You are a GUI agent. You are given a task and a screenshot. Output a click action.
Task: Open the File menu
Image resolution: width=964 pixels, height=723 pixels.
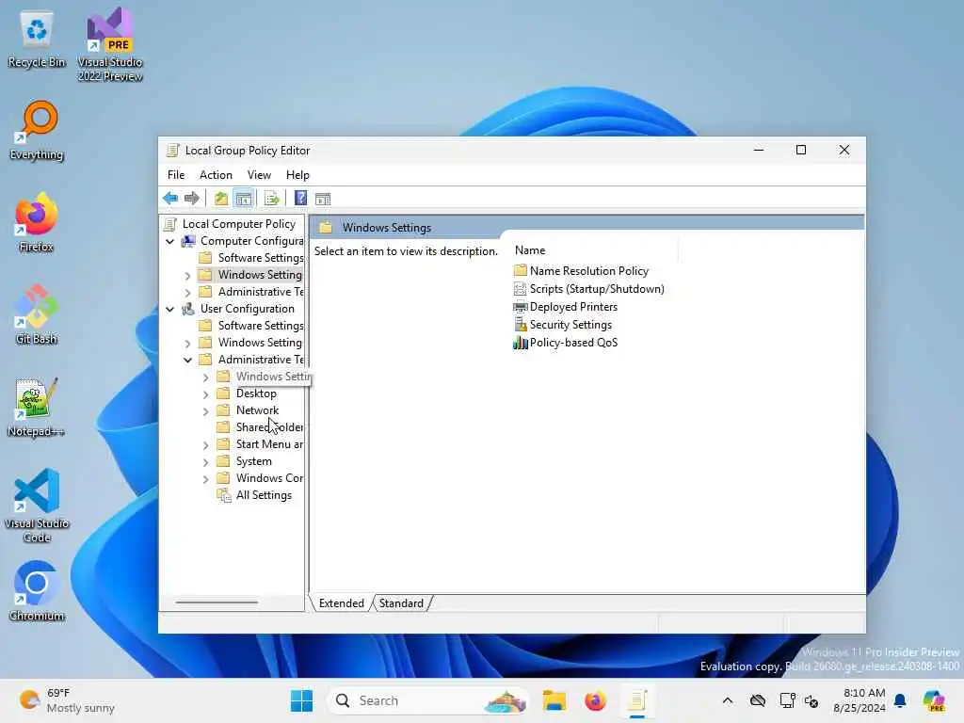[176, 174]
